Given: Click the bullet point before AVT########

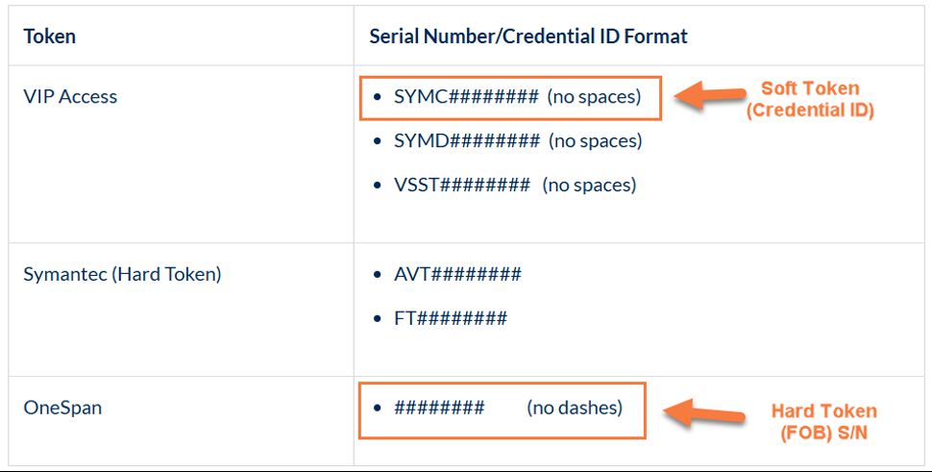Looking at the screenshot, I should coord(379,275).
